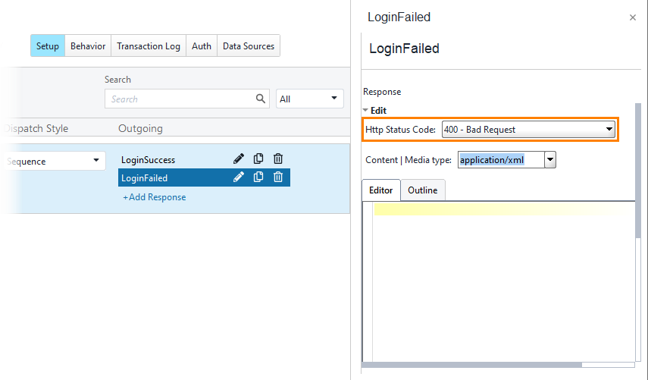Collapse the Edit section
Image resolution: width=648 pixels, height=380 pixels.
tap(365, 111)
